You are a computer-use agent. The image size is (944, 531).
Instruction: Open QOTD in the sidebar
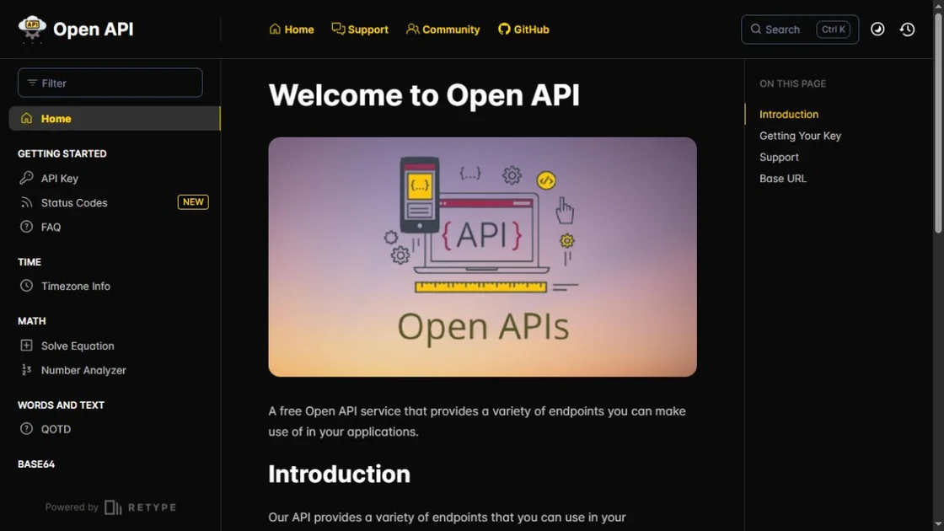[56, 429]
